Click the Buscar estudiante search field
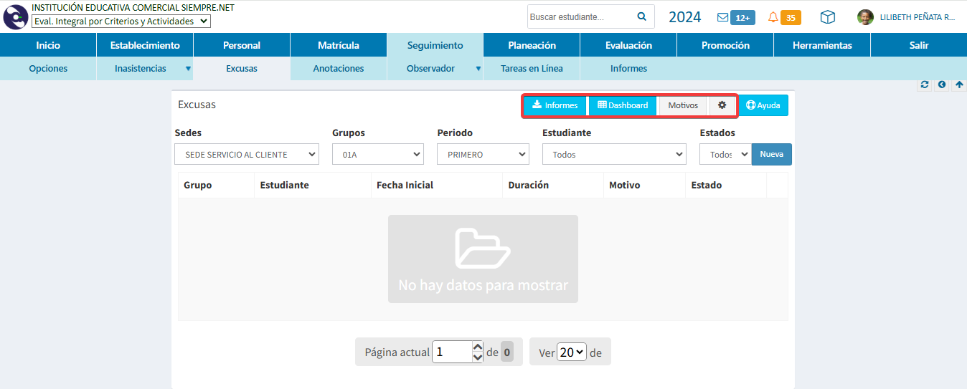This screenshot has height=389, width=967. 581,16
